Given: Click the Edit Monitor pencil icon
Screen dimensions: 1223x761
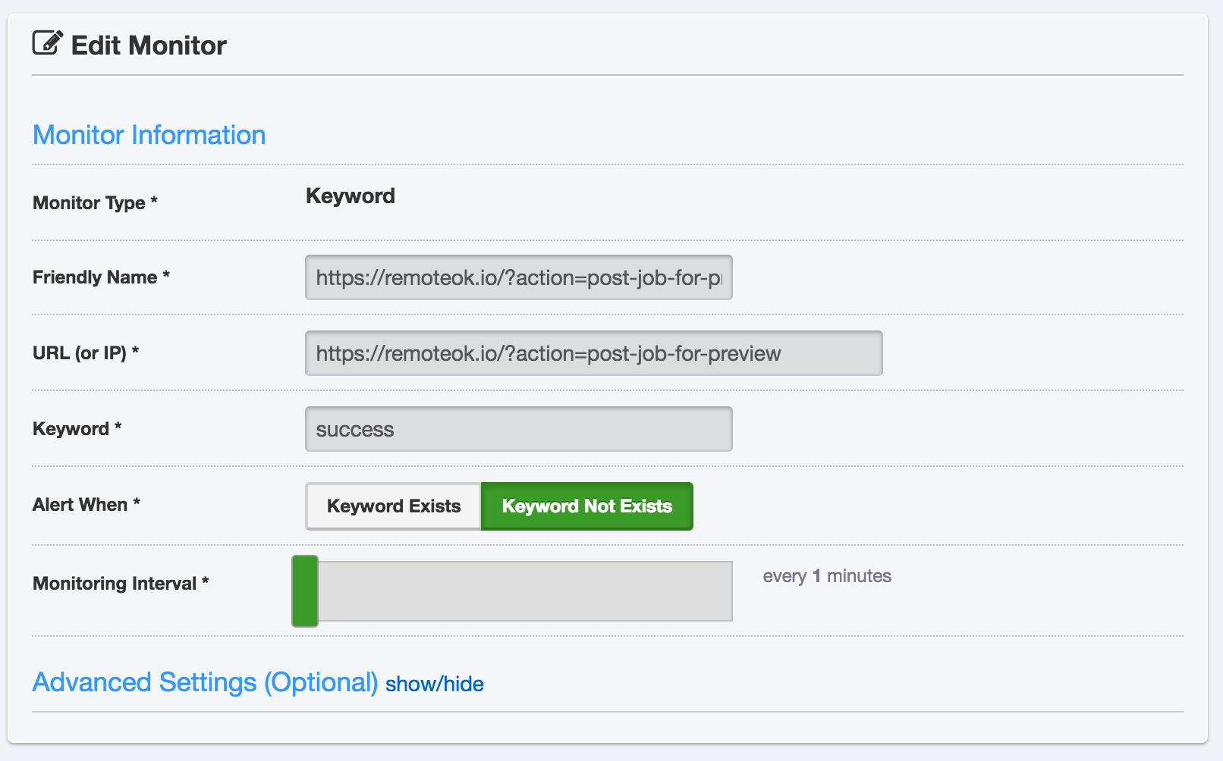Looking at the screenshot, I should [47, 43].
